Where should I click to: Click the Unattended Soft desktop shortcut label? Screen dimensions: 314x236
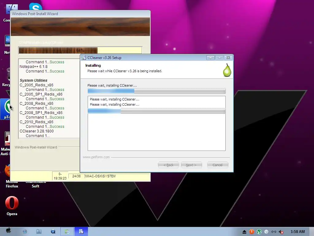pos(36,184)
